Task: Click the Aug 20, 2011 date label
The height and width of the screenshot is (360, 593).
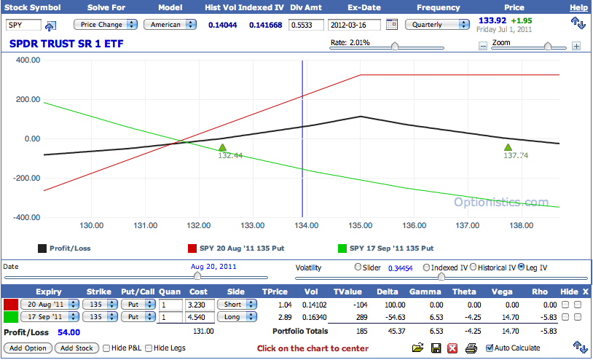Action: (213, 267)
